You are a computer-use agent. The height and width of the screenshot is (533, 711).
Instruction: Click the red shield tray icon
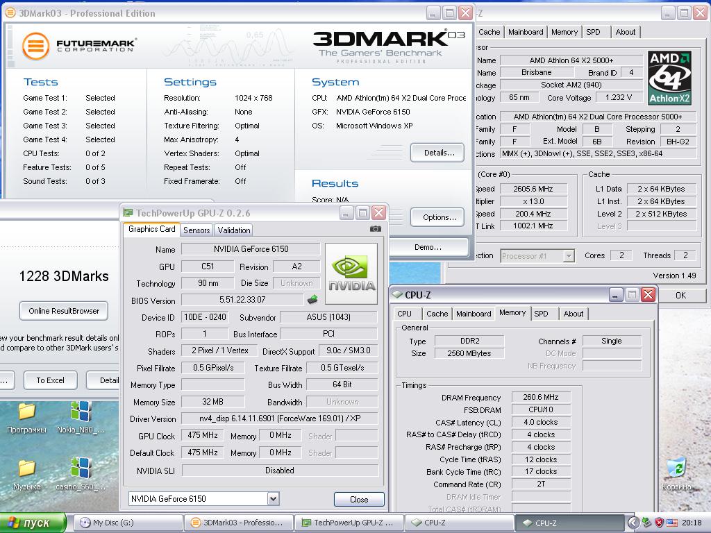[660, 523]
